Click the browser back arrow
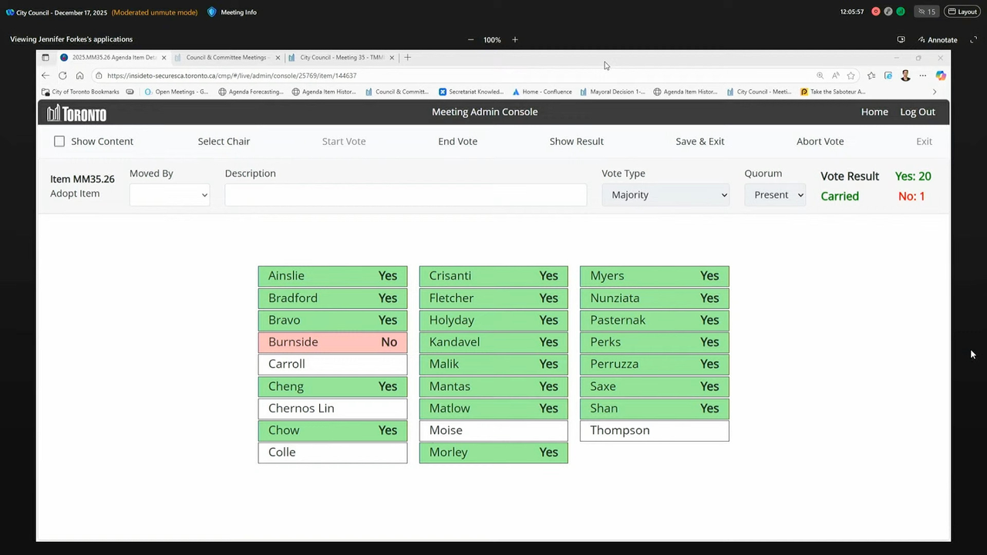Screen dimensions: 987x555 point(45,76)
